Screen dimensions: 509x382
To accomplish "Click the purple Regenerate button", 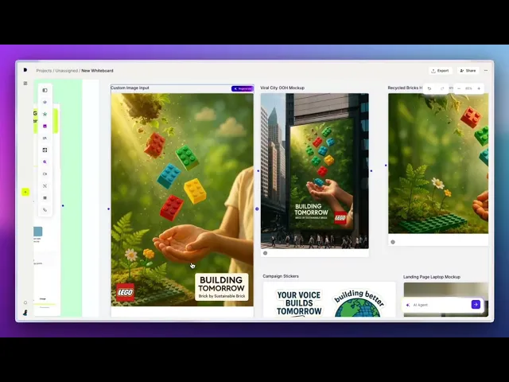I will point(242,88).
